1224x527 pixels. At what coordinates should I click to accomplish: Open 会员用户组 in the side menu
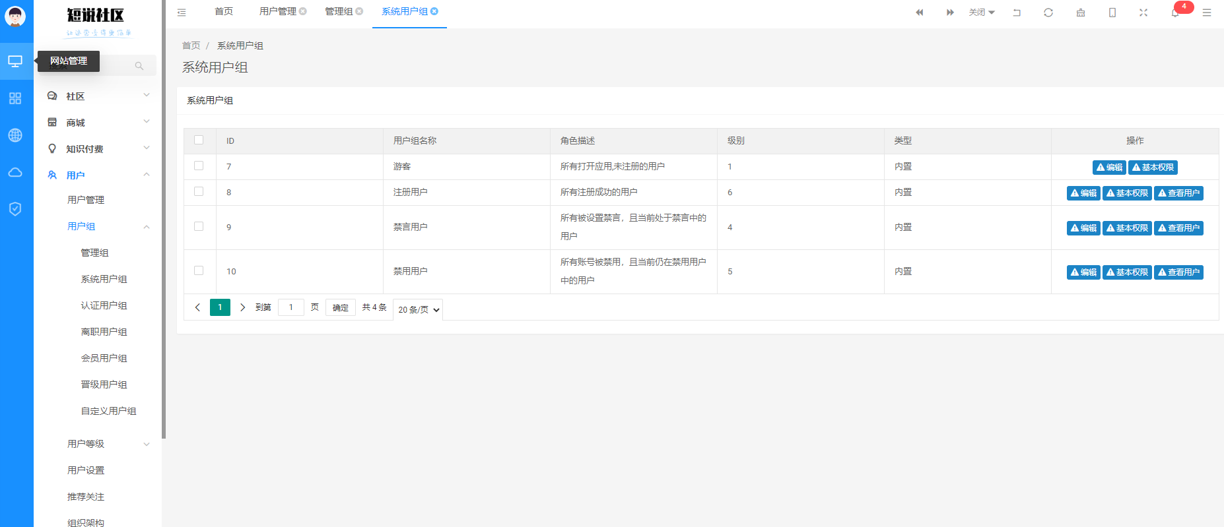[104, 358]
